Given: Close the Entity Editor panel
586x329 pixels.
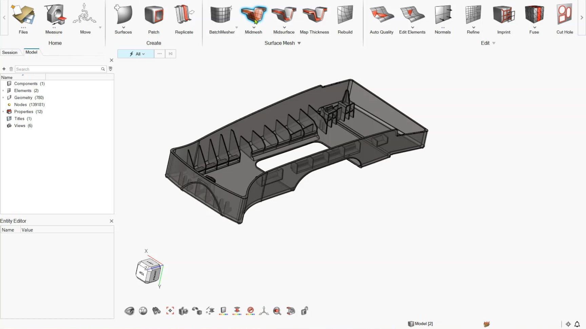Looking at the screenshot, I should point(112,221).
